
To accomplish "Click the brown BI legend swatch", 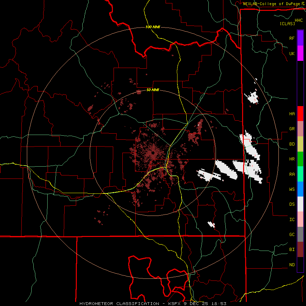I will [300, 250].
